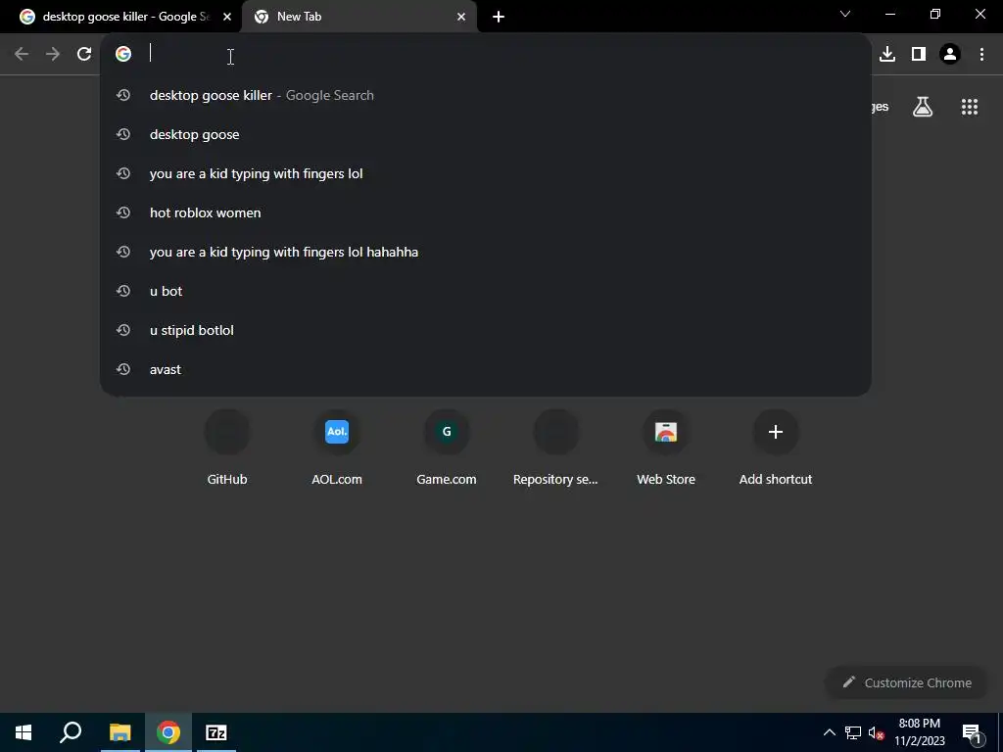Click history clock icon beside u bot
Image resolution: width=1003 pixels, height=752 pixels.
[x=123, y=291]
